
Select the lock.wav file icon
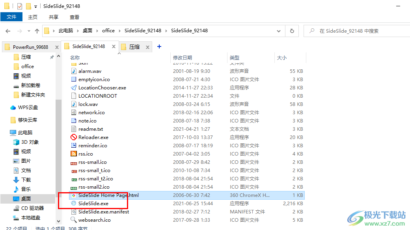[74, 104]
